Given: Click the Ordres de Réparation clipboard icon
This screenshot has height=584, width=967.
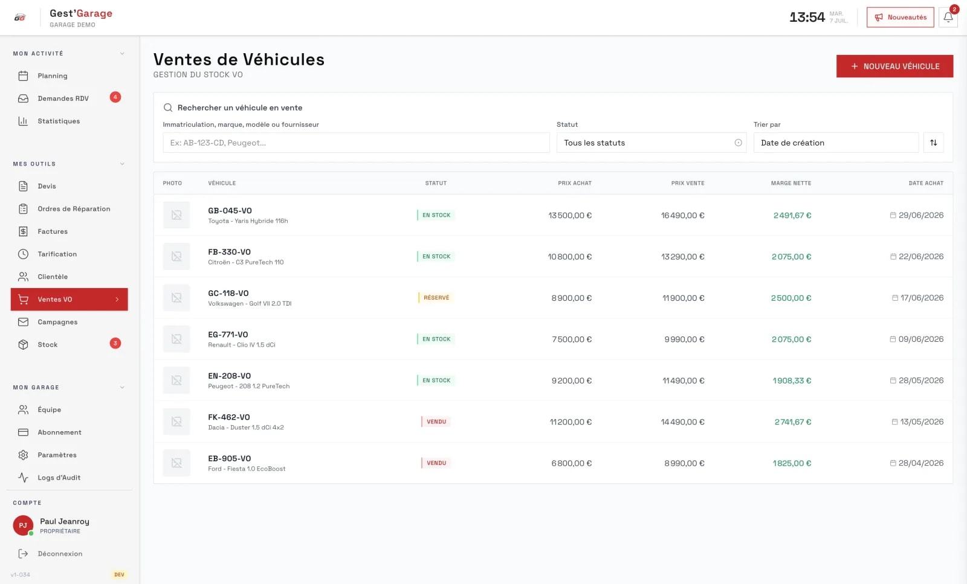Looking at the screenshot, I should pyautogui.click(x=23, y=209).
